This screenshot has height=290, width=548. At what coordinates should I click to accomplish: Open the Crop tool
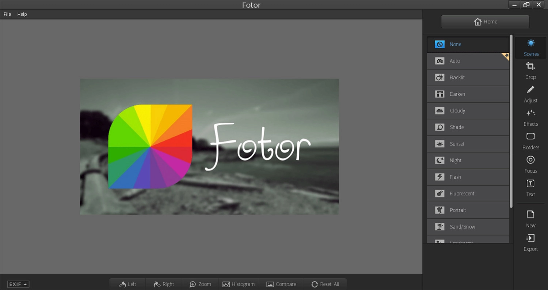click(531, 71)
